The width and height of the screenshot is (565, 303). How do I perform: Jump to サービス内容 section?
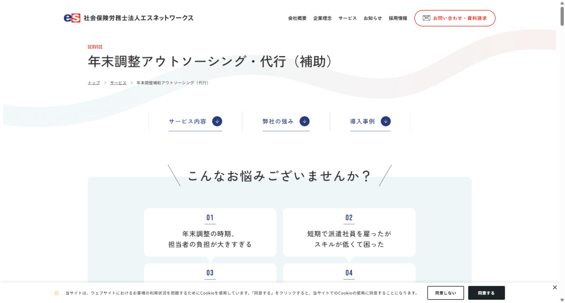(195, 122)
